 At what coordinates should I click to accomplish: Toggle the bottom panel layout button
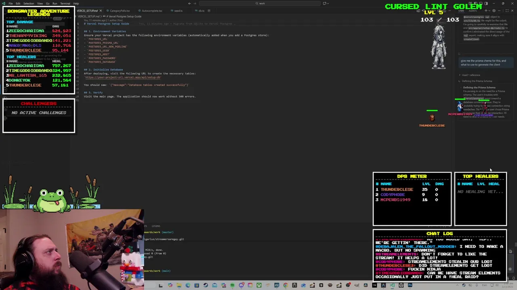(x=481, y=3)
